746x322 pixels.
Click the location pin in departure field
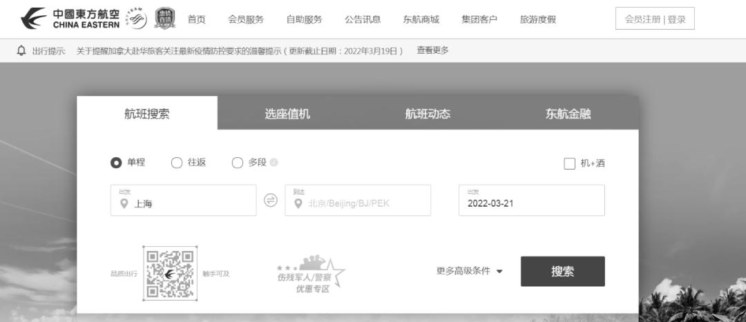tap(124, 203)
